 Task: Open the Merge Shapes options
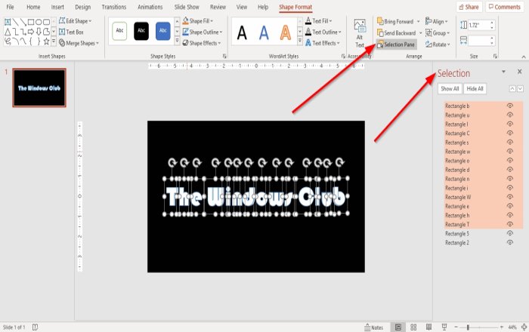click(79, 43)
